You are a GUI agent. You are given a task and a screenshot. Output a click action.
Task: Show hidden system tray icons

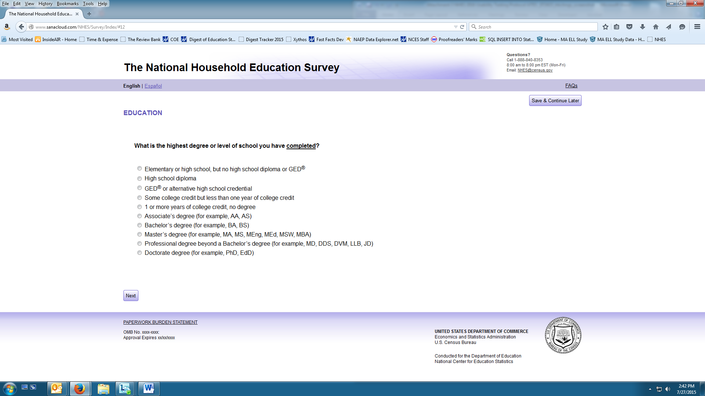[650, 389]
